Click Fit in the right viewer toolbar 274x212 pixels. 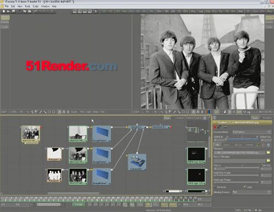(156, 112)
